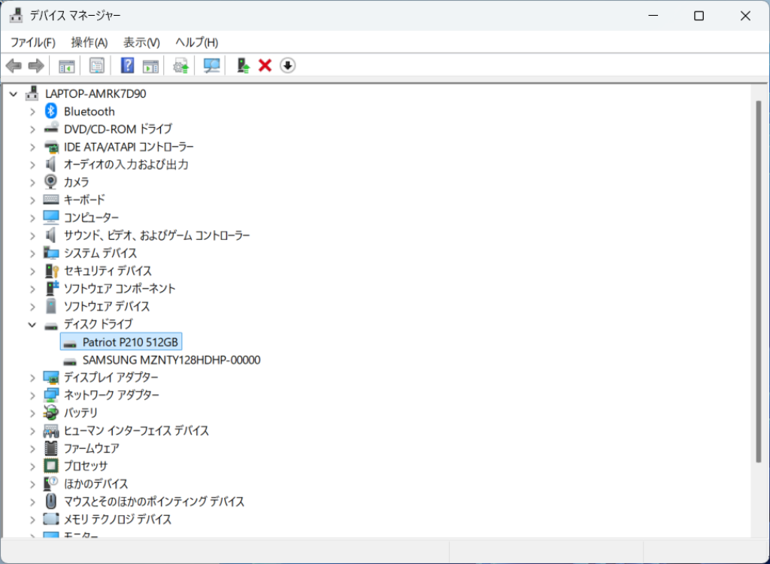Expand the Bluetooth category

click(x=32, y=111)
